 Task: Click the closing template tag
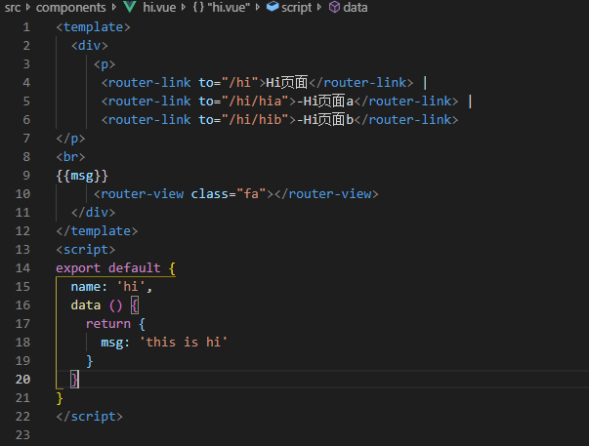[97, 231]
